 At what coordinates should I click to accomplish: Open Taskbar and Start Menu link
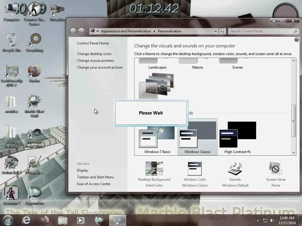click(x=95, y=177)
